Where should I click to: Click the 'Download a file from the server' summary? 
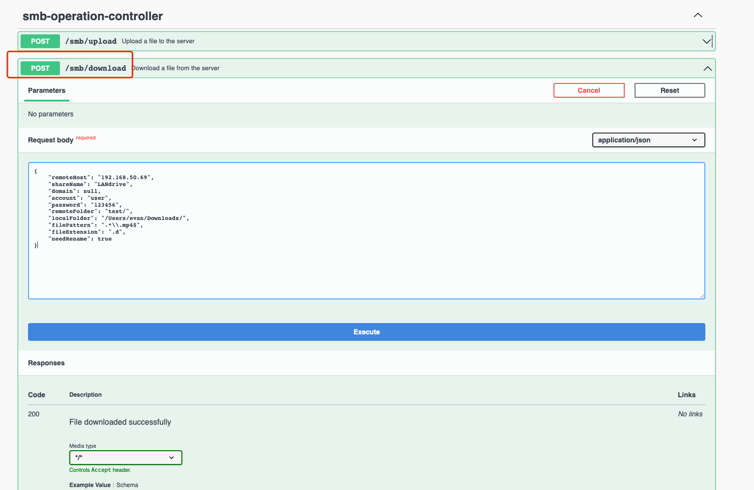[176, 68]
